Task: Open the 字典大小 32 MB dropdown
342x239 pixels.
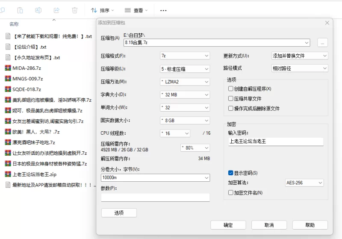Action: (x=185, y=94)
